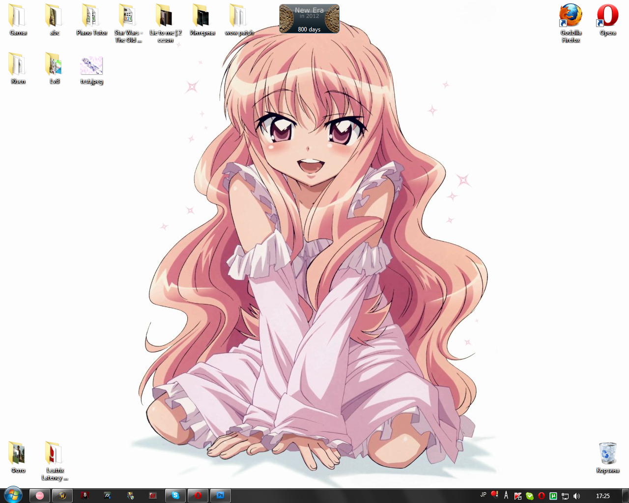Image resolution: width=629 pixels, height=503 pixels.
Task: Open the Windows Start menu
Action: 13,495
